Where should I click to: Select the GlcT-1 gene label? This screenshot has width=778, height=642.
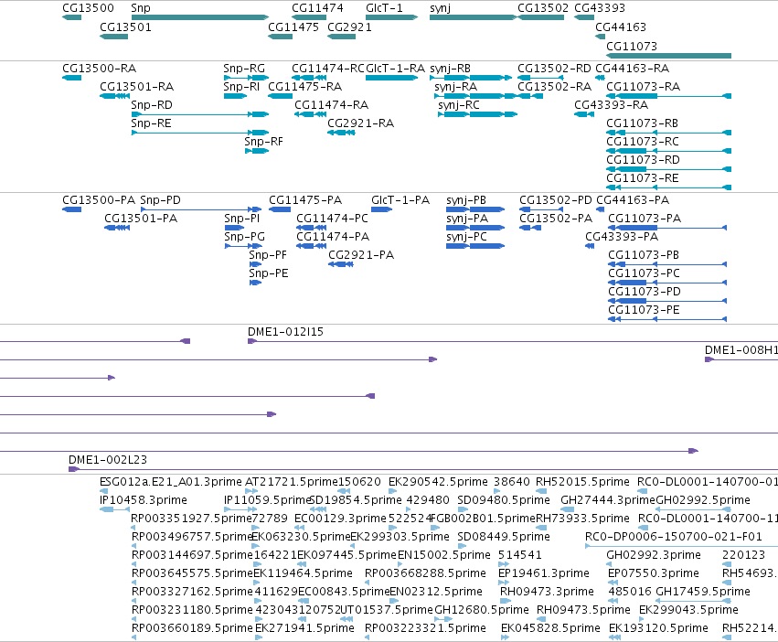(384, 8)
